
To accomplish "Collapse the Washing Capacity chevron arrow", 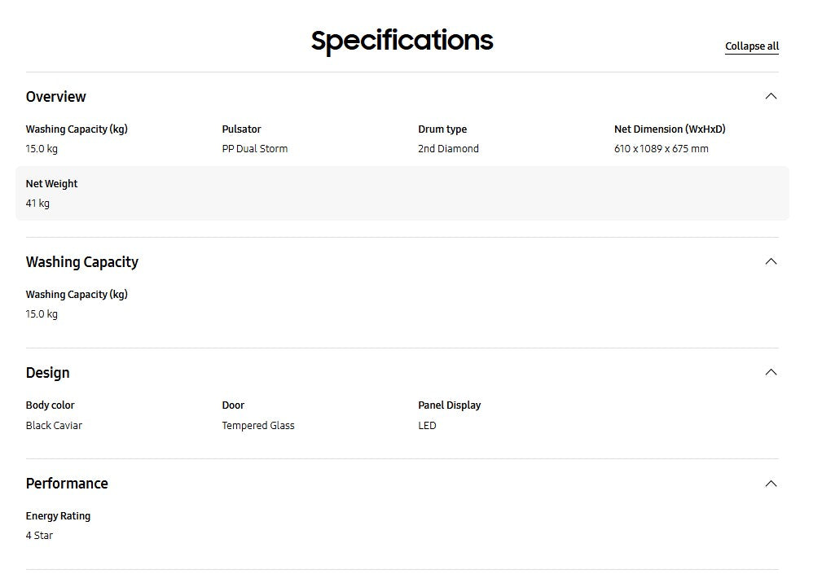I will (x=771, y=261).
